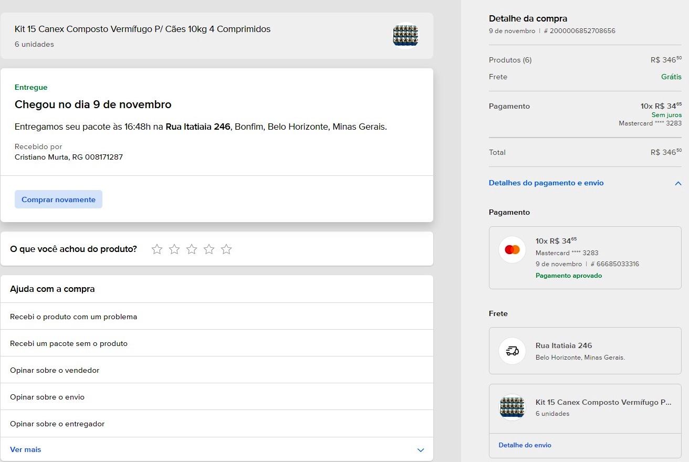689x462 pixels.
Task: Click the payment number 66685033316
Action: pos(615,264)
